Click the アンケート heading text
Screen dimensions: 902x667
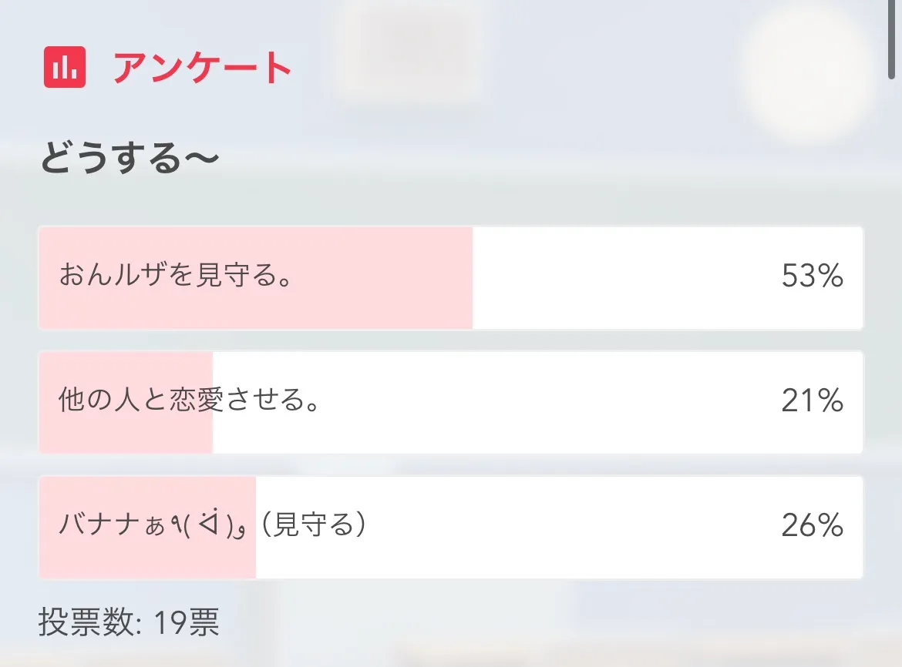click(202, 69)
